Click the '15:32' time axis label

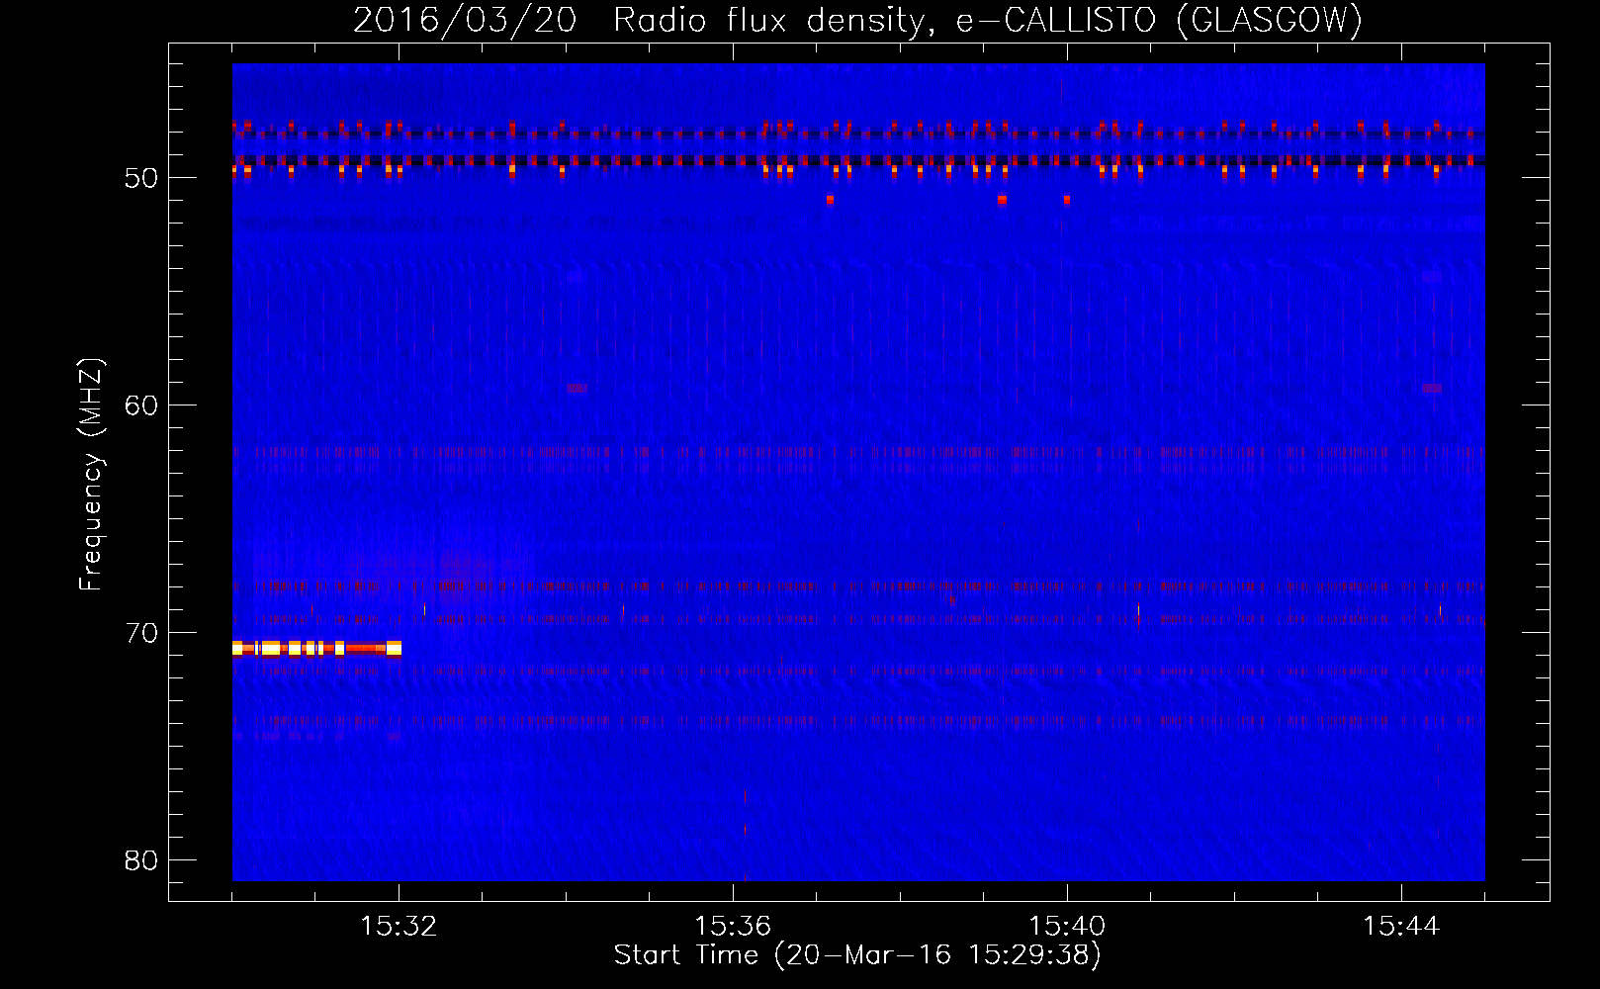coord(399,927)
